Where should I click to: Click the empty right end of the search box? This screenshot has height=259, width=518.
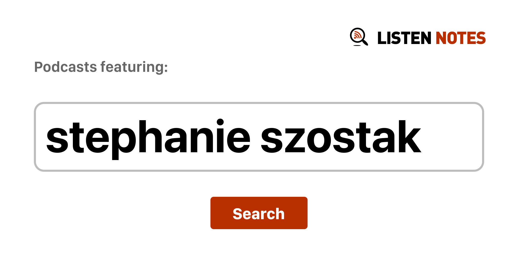click(x=455, y=137)
